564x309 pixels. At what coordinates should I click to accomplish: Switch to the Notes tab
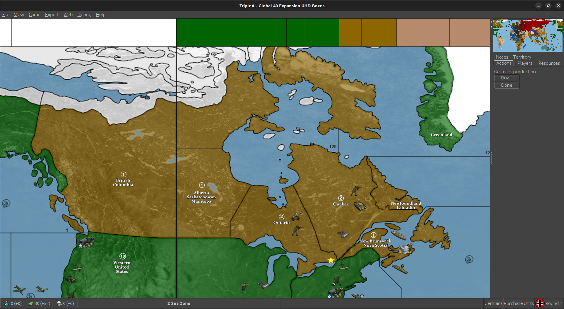coord(502,57)
